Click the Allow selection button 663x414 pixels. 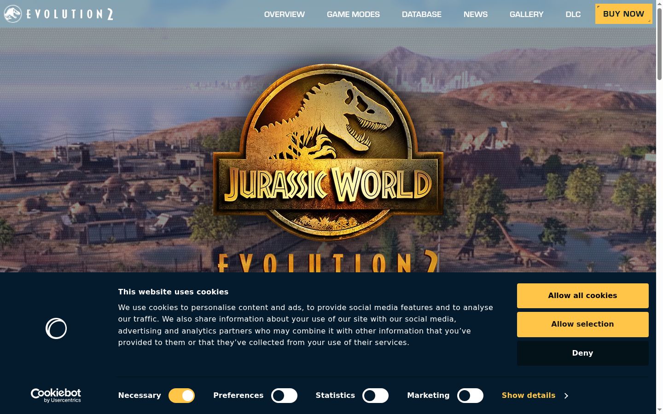click(582, 324)
